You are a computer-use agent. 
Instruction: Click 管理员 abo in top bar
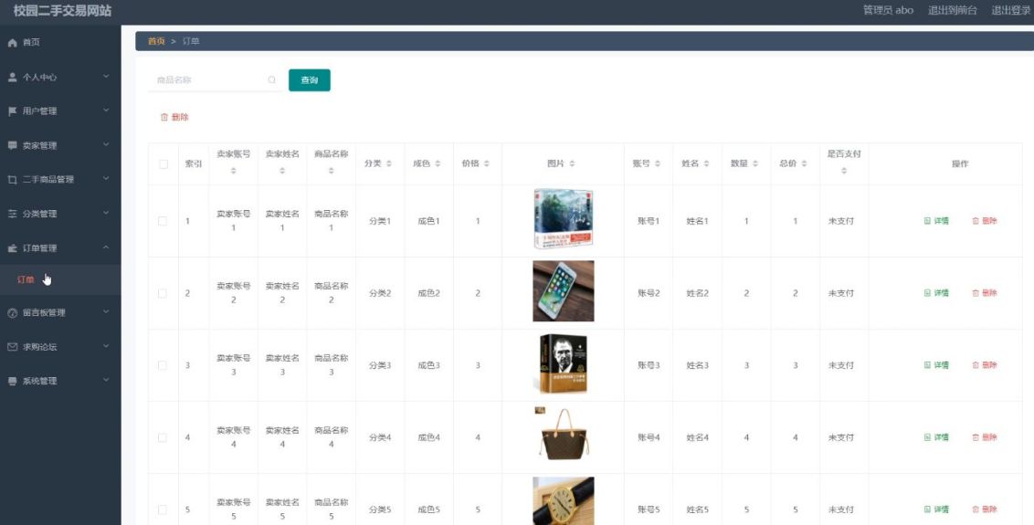pos(888,11)
